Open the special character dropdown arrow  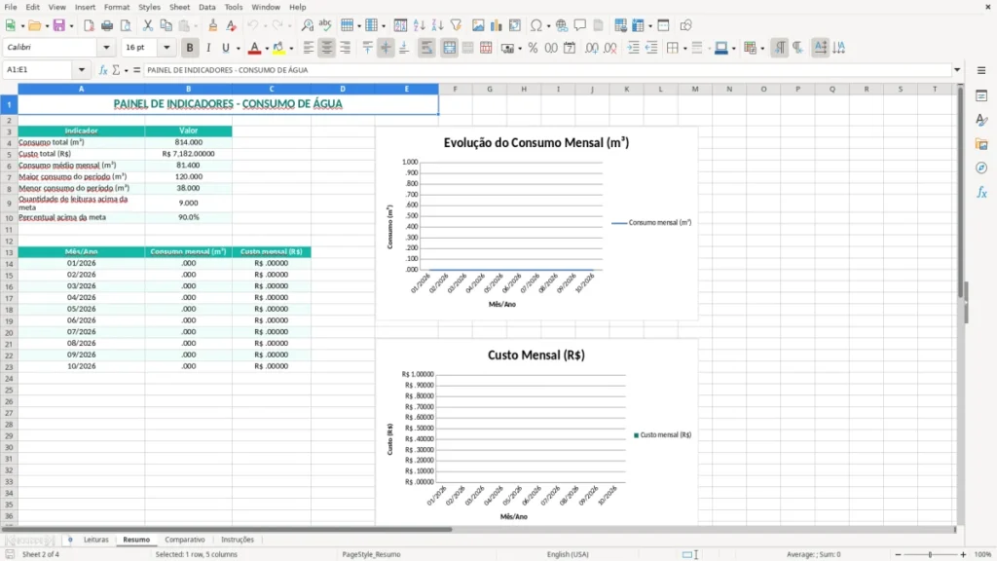[548, 26]
